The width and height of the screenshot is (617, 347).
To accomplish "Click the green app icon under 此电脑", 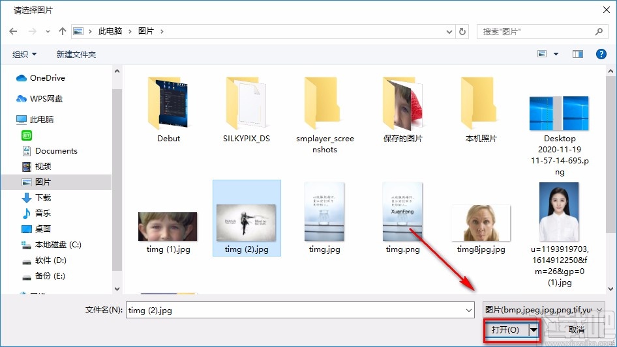I will pyautogui.click(x=27, y=135).
